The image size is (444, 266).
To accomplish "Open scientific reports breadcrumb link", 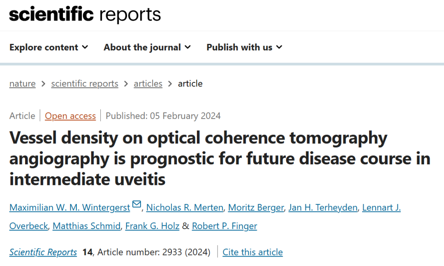I will click(x=84, y=84).
